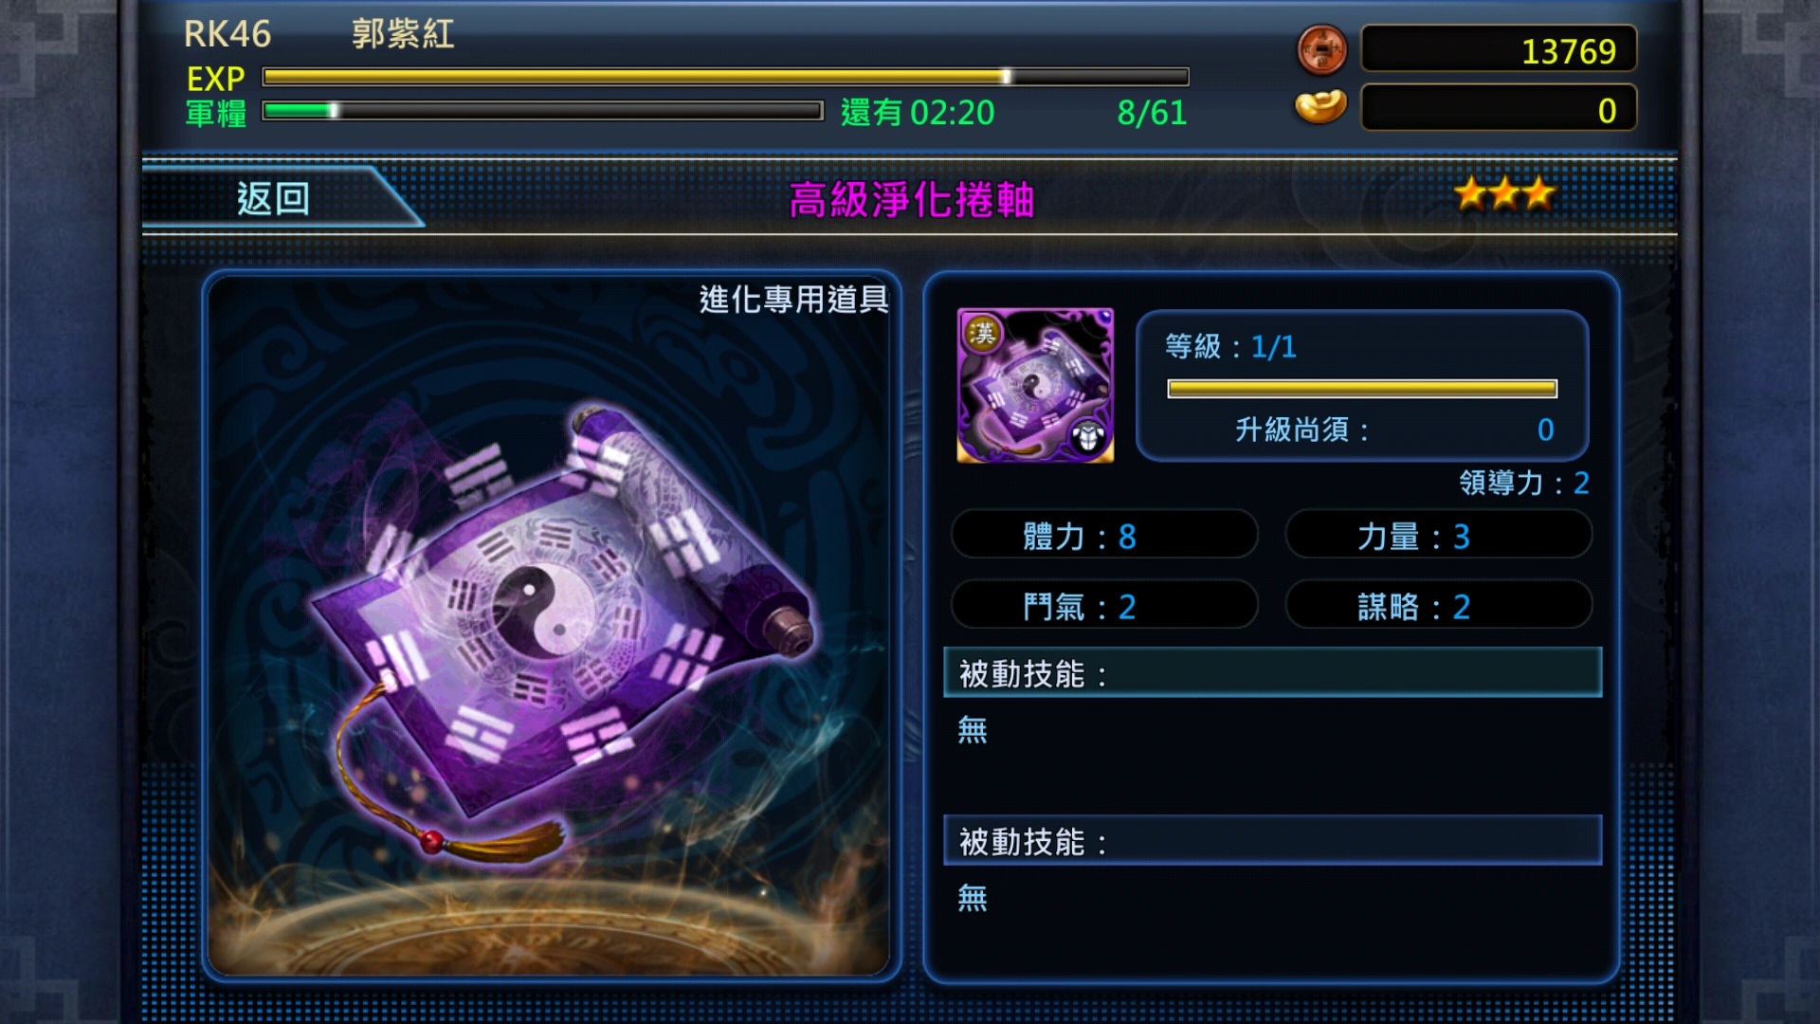
Task: Click the first 被動技能 header bar
Action: pos(1273,672)
